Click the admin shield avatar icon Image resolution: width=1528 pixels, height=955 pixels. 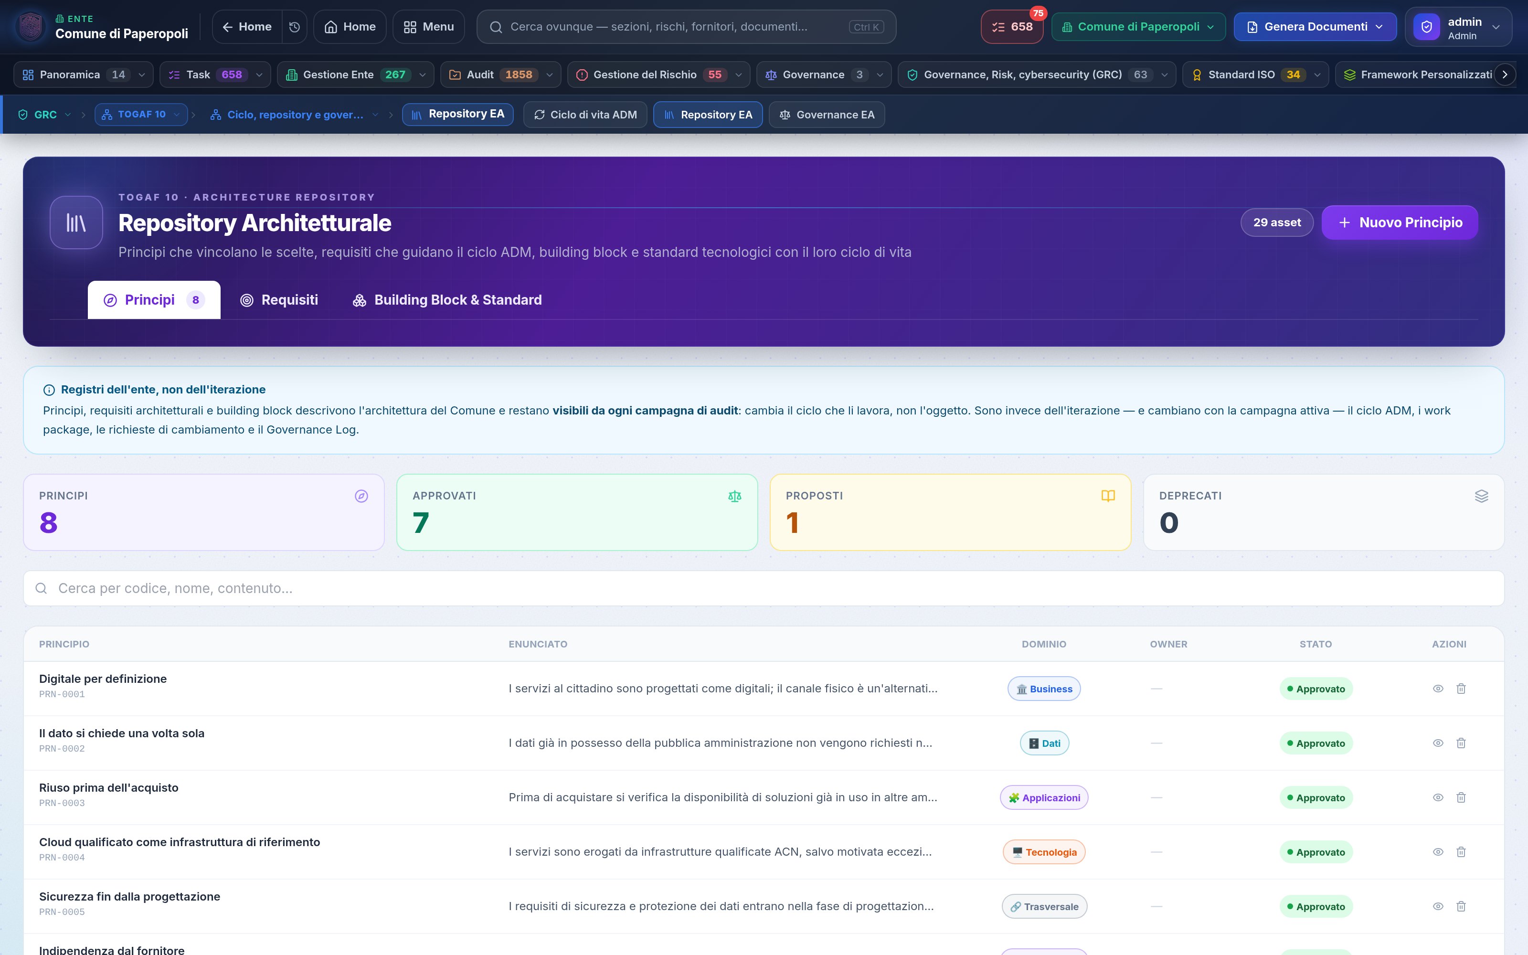click(1426, 27)
